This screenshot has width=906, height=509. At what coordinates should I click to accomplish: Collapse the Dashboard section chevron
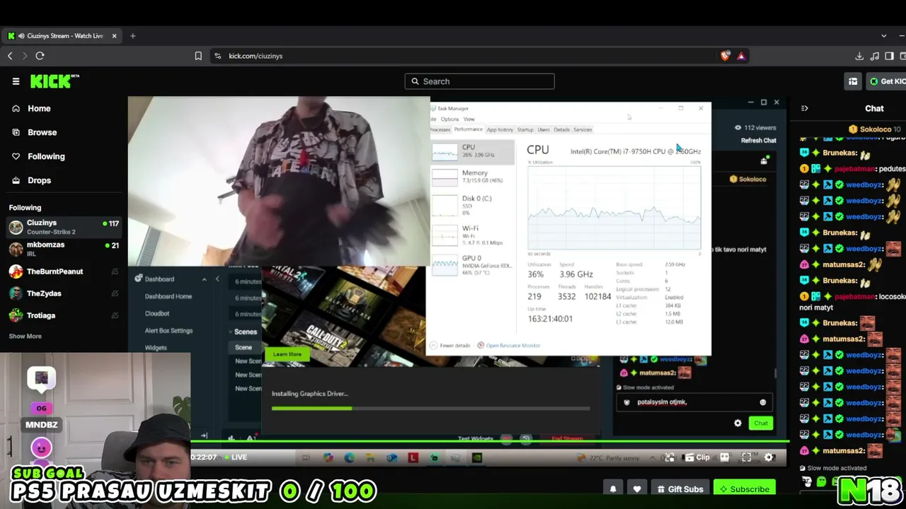[x=204, y=279]
